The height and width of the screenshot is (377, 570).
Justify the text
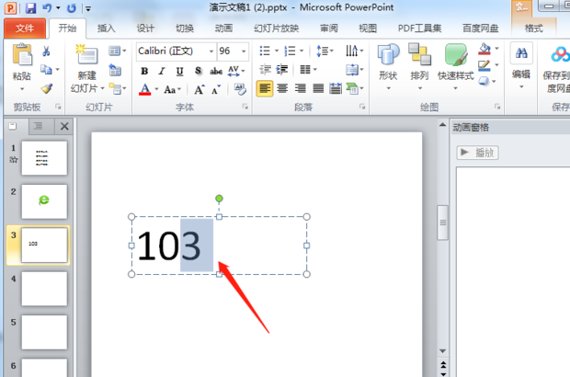point(318,88)
